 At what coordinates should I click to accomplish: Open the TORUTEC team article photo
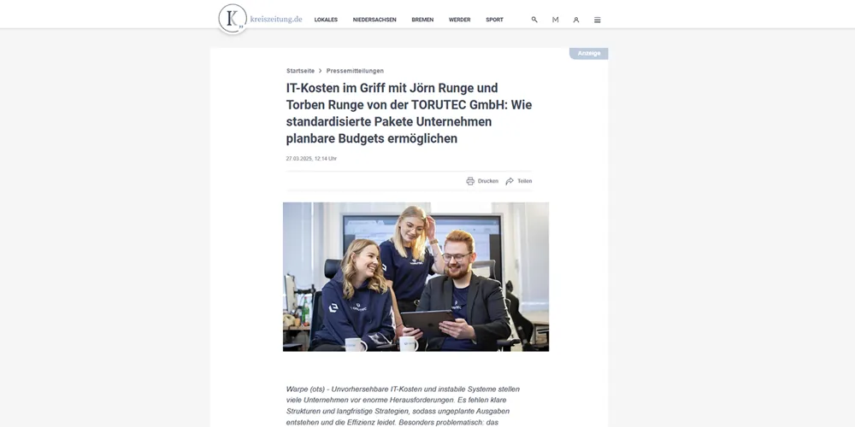(x=416, y=277)
